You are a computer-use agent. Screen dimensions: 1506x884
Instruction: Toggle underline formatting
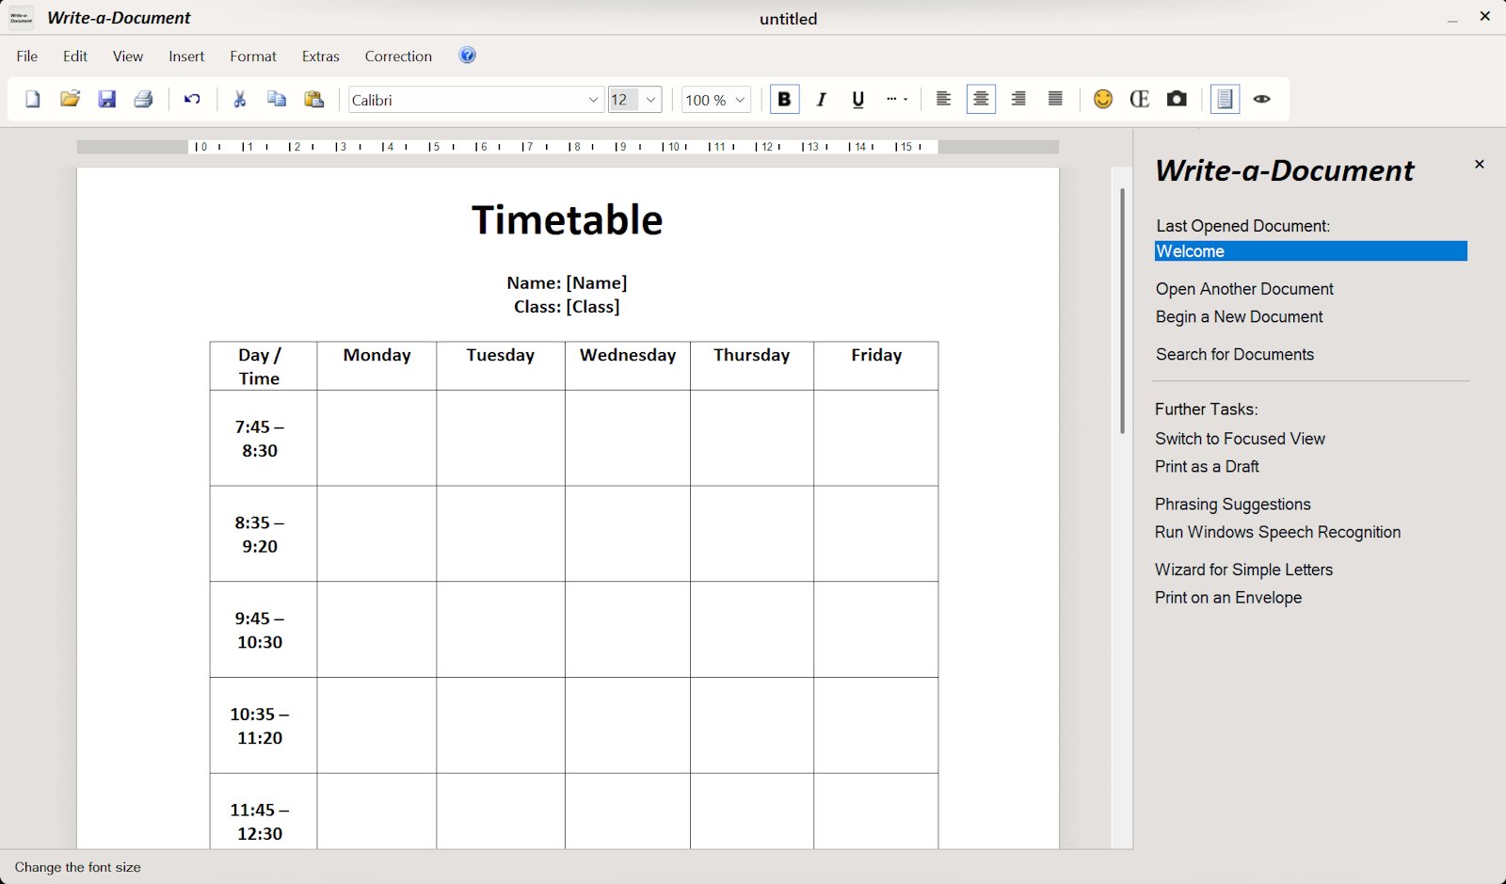[858, 99]
